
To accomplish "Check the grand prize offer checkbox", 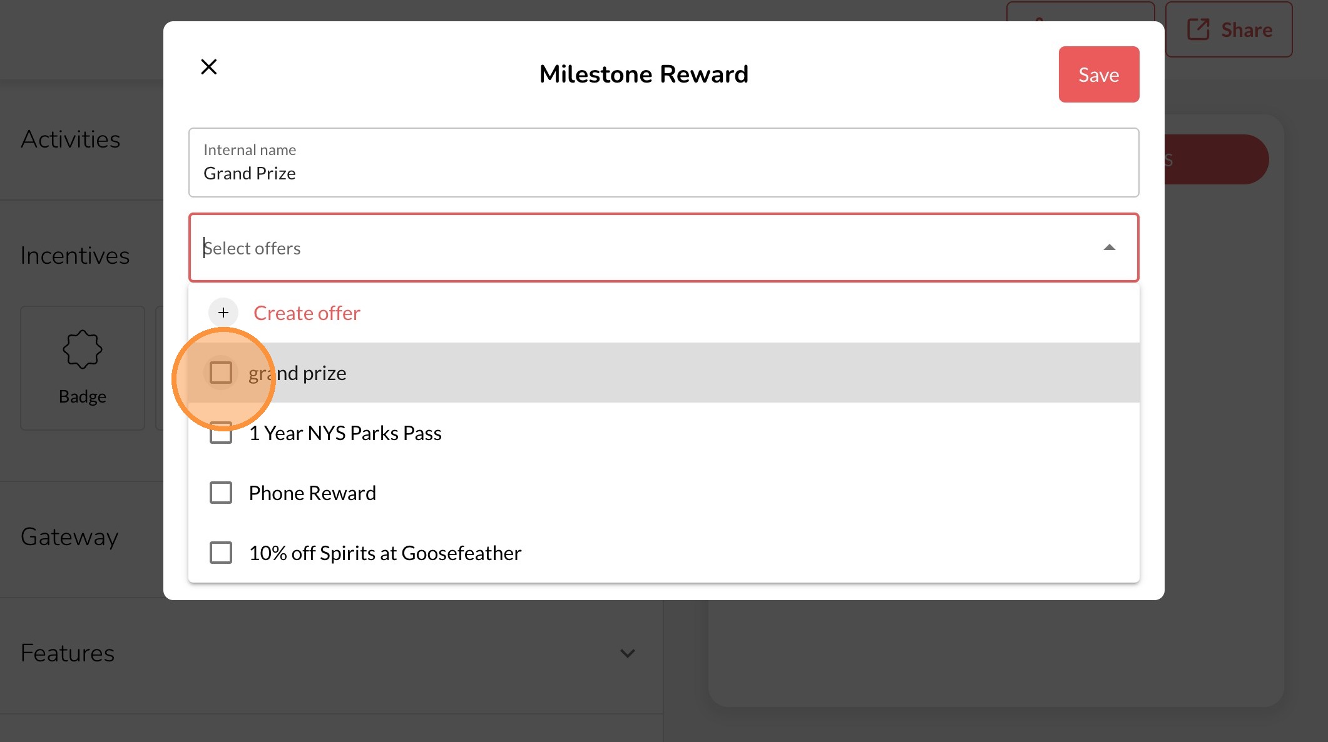I will click(221, 373).
